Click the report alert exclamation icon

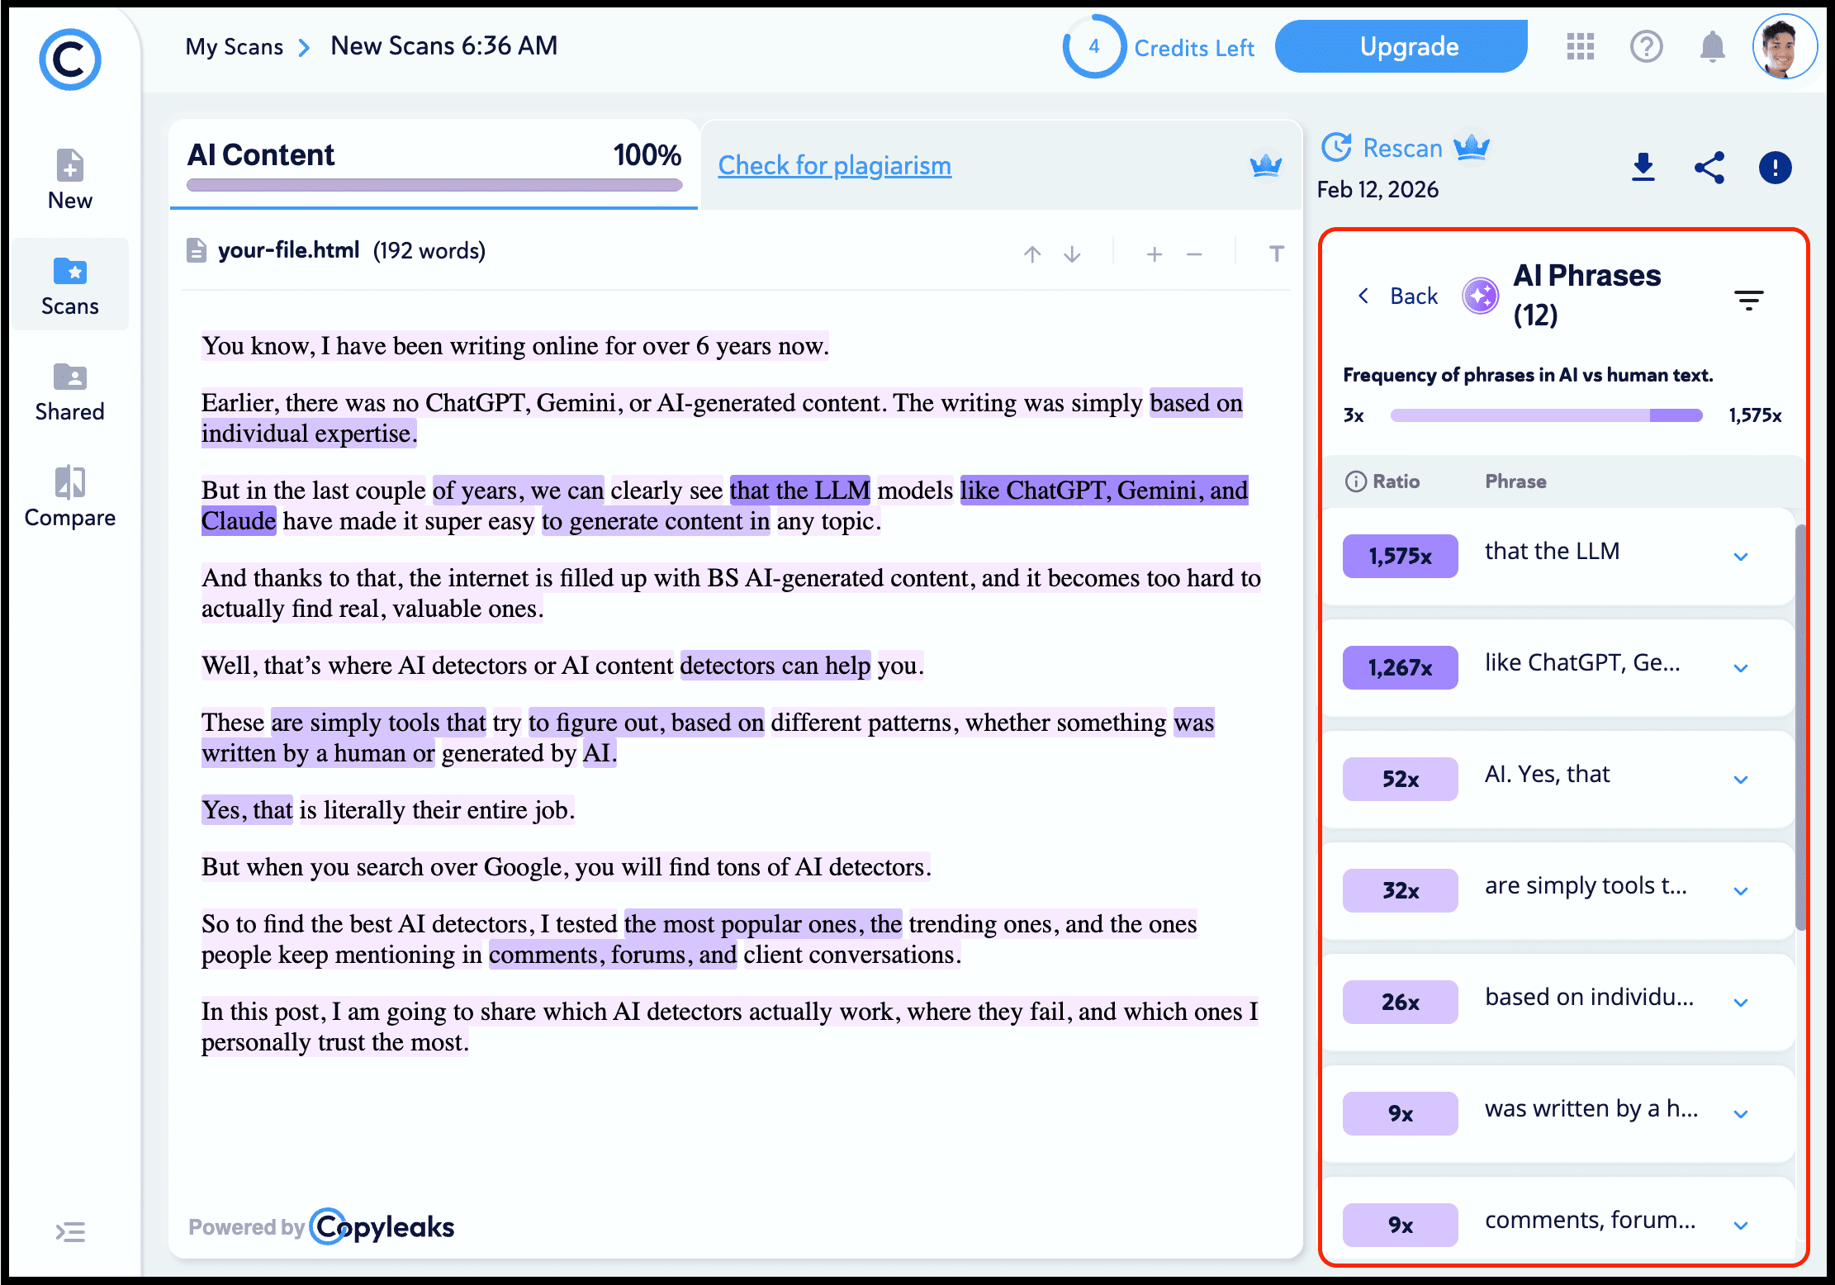tap(1776, 168)
